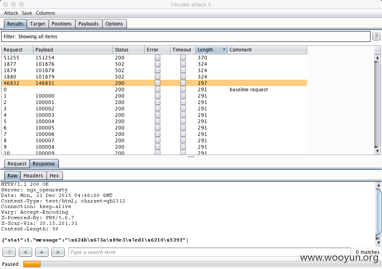
Task: Click the Filter: Showing all items bar
Action: click(x=186, y=36)
